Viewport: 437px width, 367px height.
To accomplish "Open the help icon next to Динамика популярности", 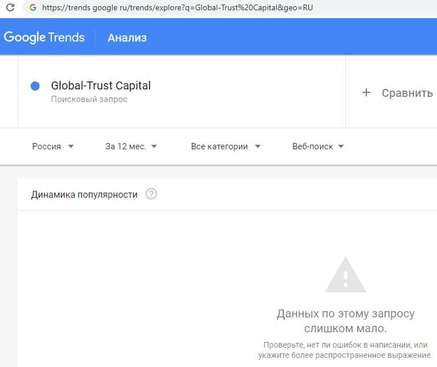I will [x=151, y=194].
